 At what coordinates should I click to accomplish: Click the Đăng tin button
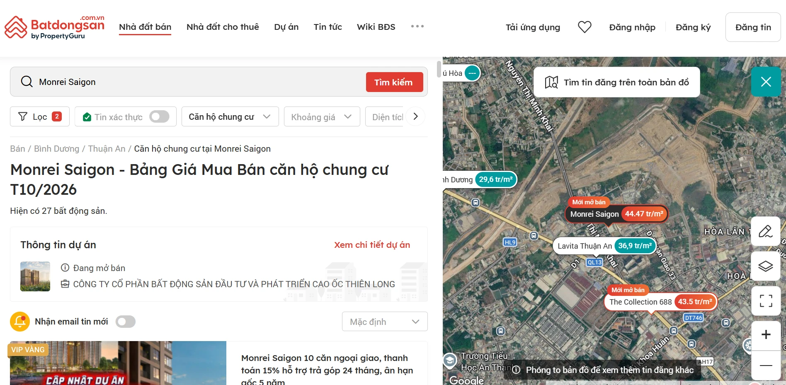click(x=753, y=27)
